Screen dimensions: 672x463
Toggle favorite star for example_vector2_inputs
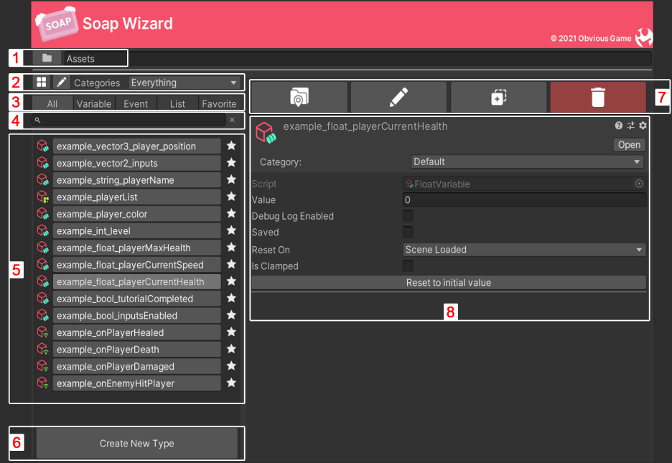tap(231, 163)
